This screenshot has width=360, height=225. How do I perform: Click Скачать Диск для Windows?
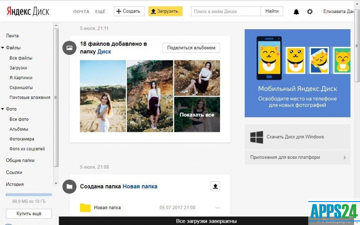297,137
